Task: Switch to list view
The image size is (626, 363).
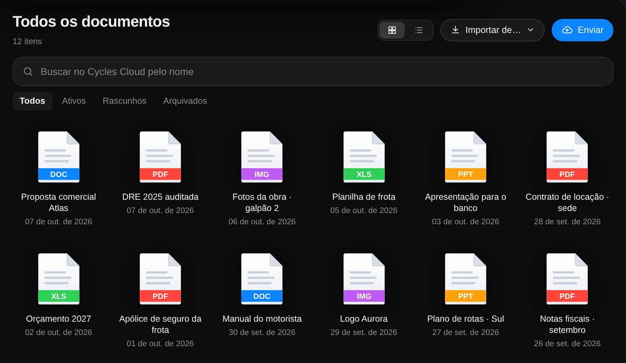Action: click(x=419, y=30)
